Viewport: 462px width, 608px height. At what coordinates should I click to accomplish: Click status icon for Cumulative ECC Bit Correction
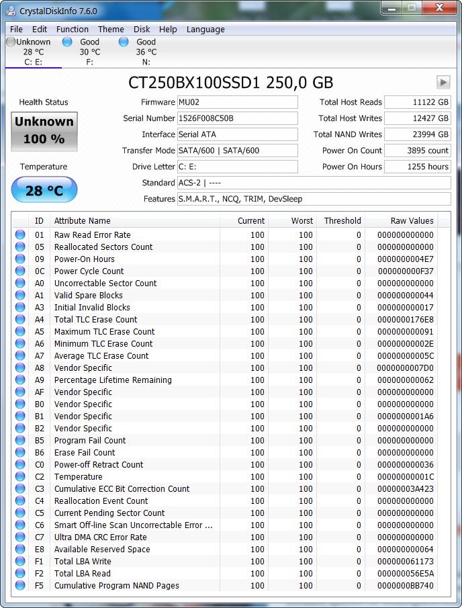[20, 488]
